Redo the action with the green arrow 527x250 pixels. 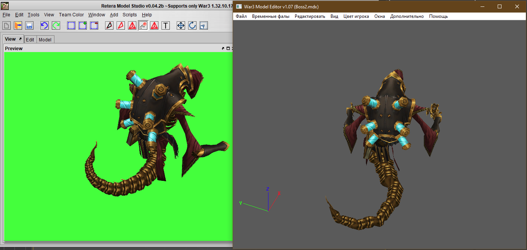click(56, 25)
